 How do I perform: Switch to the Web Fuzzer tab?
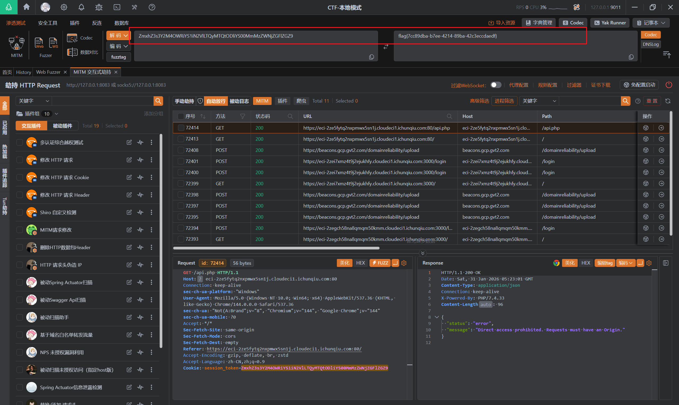click(48, 72)
